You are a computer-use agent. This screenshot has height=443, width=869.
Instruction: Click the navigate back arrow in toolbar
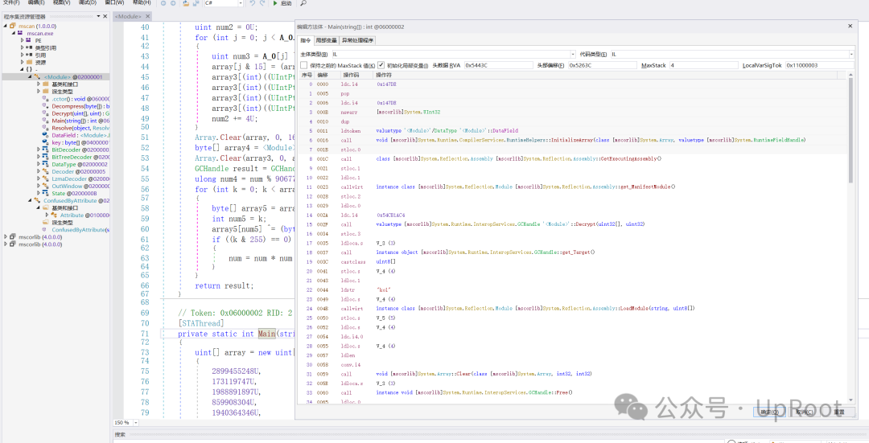tap(163, 3)
